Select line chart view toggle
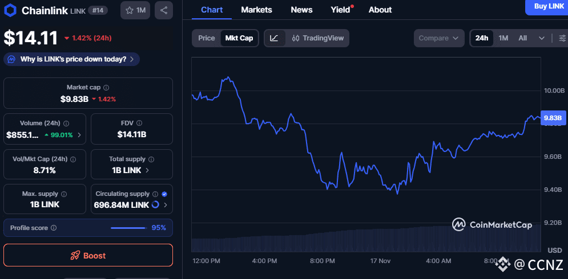Viewport: 568px width, 279px height. click(274, 38)
